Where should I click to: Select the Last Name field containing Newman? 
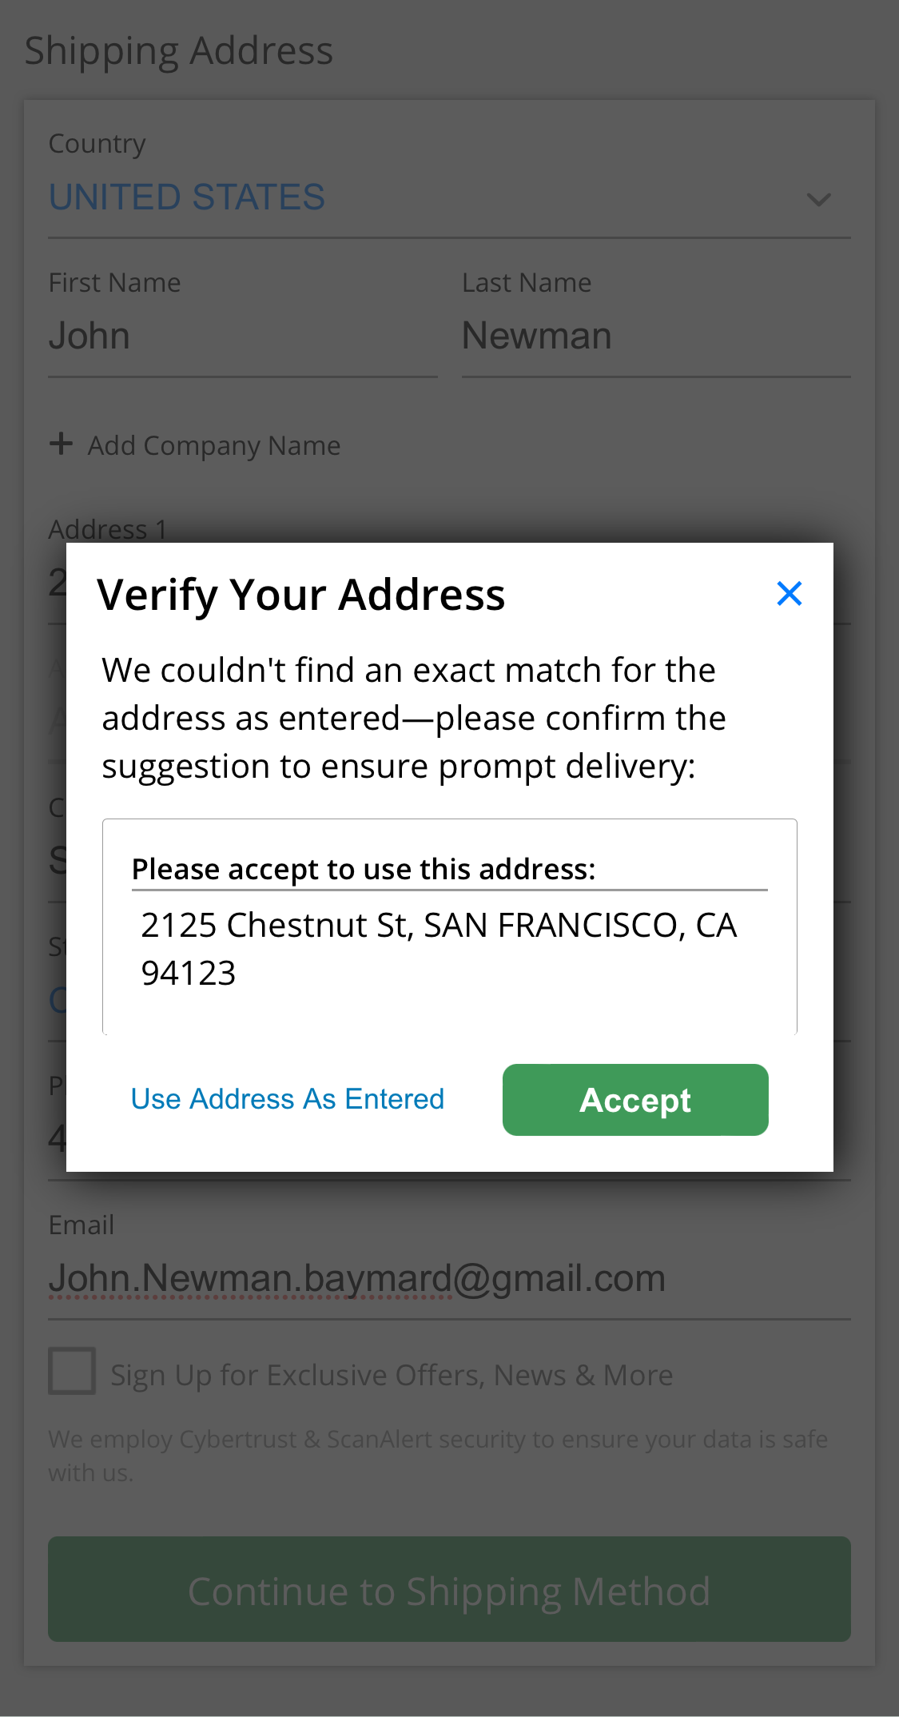coord(655,337)
